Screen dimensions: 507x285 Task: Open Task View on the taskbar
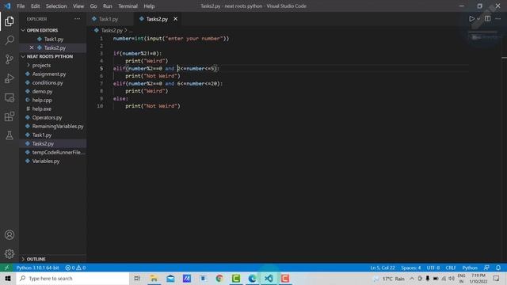click(x=137, y=278)
